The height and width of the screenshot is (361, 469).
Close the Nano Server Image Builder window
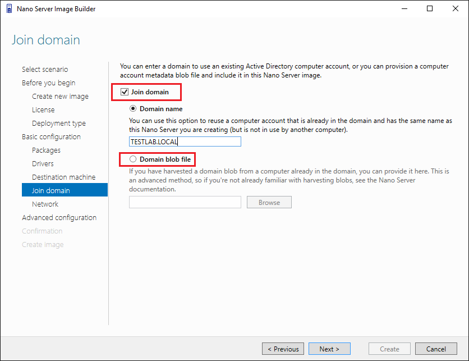point(455,8)
